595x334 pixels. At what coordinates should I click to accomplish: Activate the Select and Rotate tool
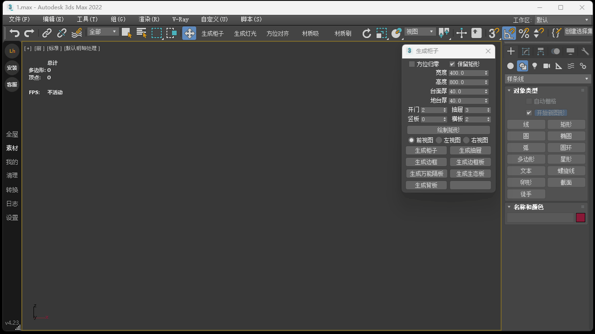coord(367,33)
